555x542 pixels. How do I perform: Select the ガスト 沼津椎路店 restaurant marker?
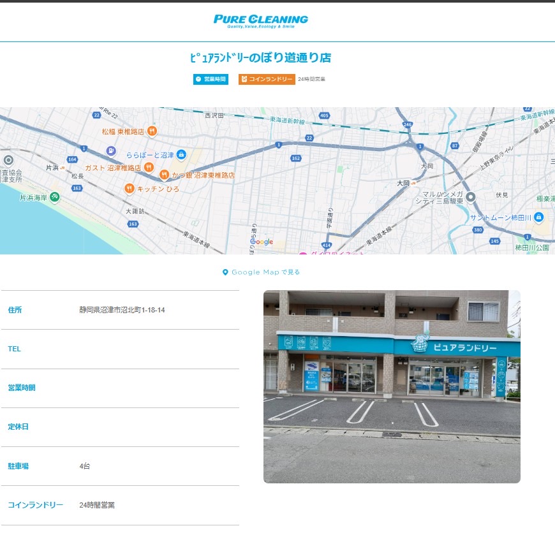click(x=149, y=167)
